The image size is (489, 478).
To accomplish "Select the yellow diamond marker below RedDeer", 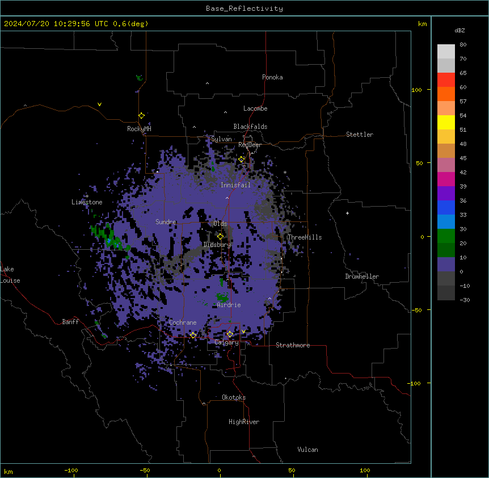I will pyautogui.click(x=242, y=160).
